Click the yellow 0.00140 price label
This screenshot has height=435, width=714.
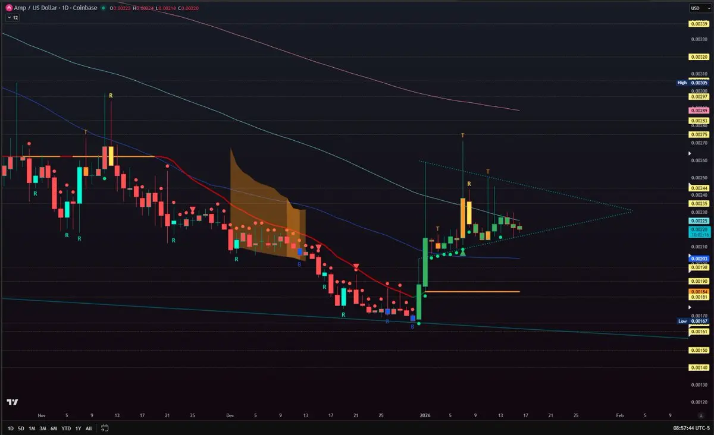point(699,368)
